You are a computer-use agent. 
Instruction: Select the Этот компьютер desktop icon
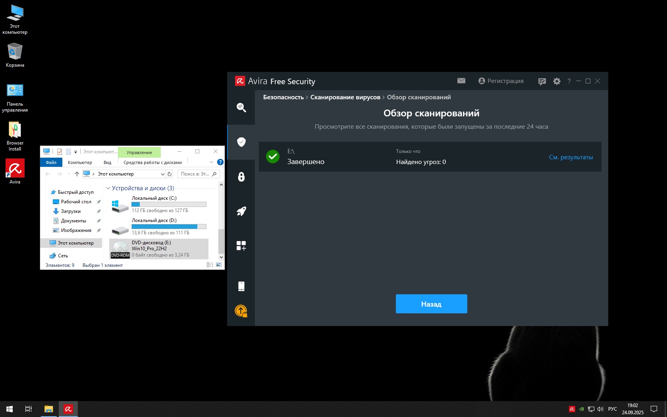pyautogui.click(x=15, y=19)
